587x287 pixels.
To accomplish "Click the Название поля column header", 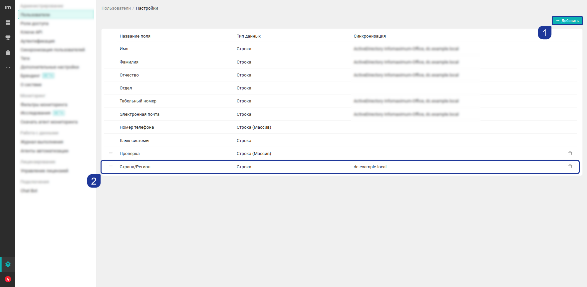I will [x=135, y=36].
